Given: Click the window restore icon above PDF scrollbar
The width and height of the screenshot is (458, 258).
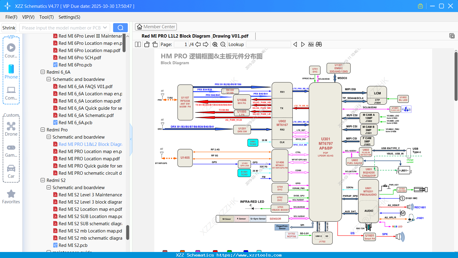Looking at the screenshot, I should (x=452, y=36).
